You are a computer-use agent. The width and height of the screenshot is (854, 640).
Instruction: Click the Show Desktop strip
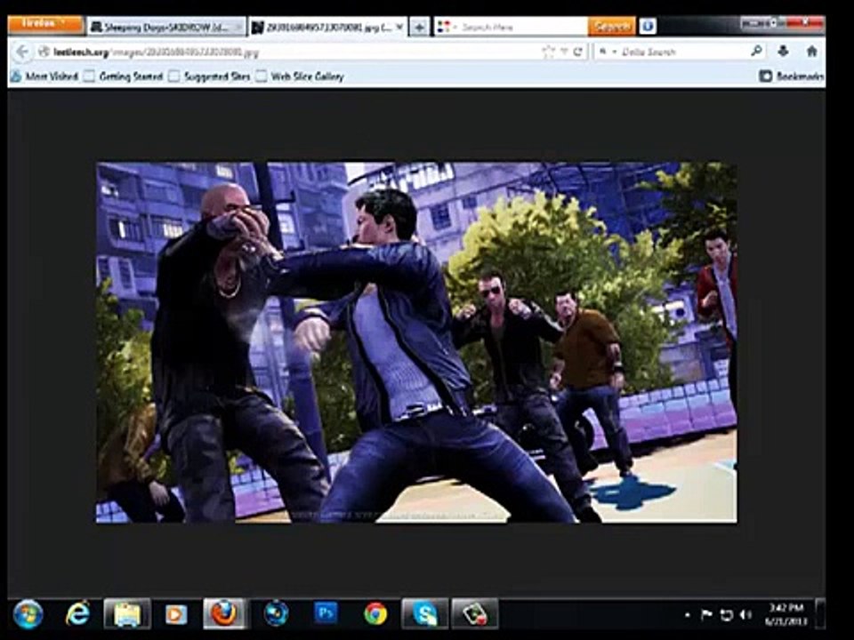tap(819, 614)
